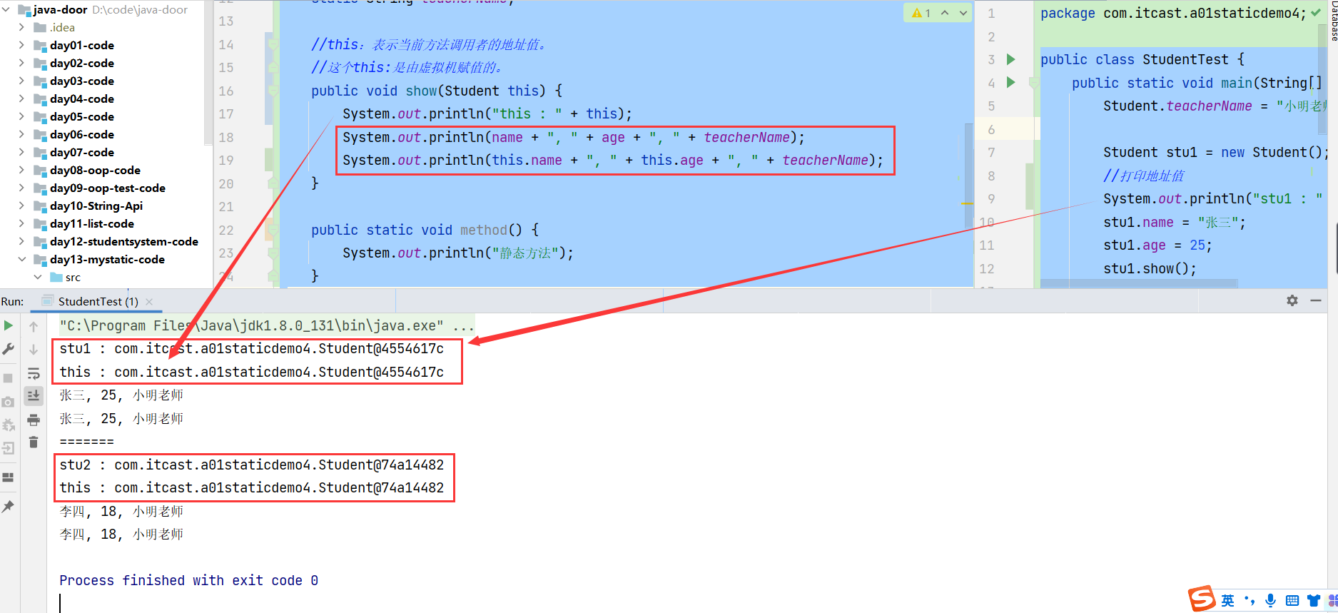Click the Sogou input method logo
Screen dimensions: 1338x613
pyautogui.click(x=1202, y=599)
